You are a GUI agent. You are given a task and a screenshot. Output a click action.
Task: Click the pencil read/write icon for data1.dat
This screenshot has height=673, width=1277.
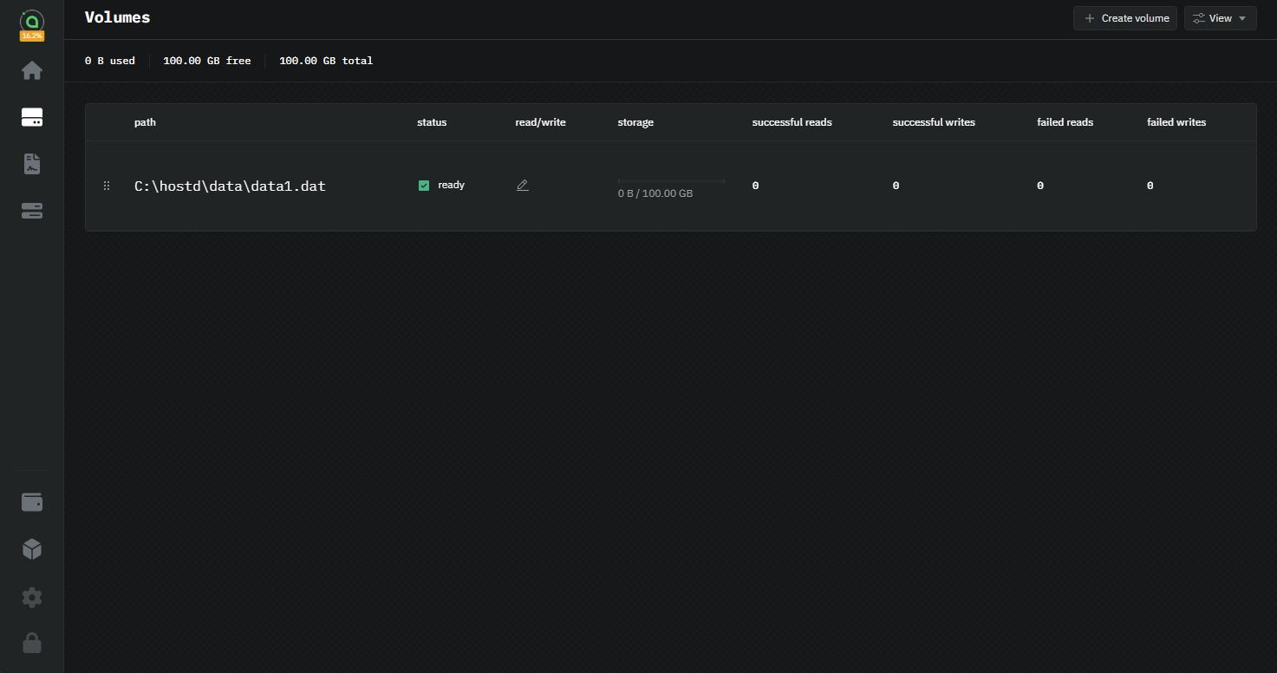click(x=522, y=186)
